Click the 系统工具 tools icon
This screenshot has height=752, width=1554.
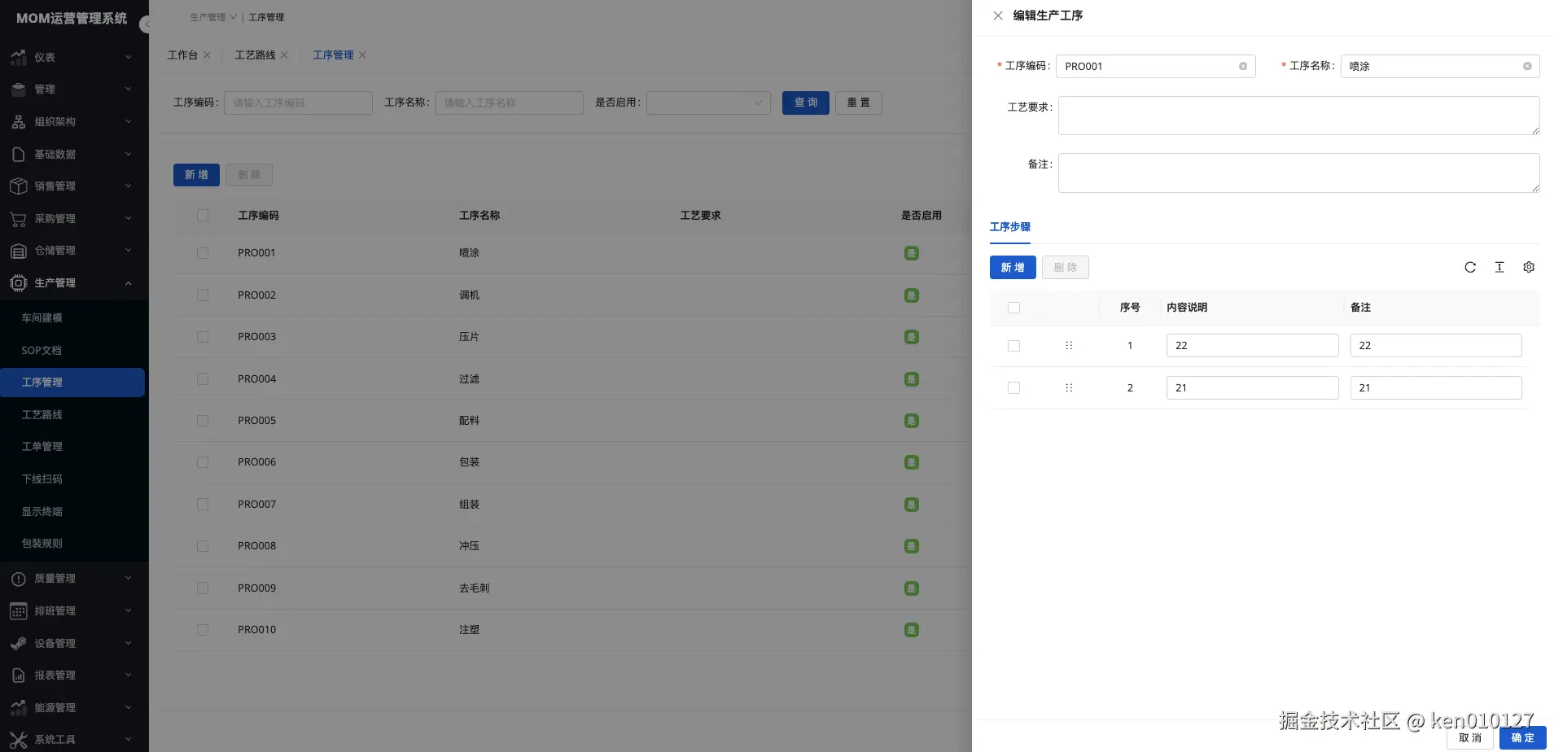point(18,740)
